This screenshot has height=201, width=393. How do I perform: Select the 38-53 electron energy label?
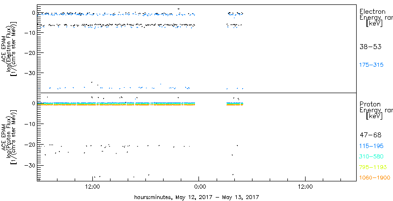370,47
